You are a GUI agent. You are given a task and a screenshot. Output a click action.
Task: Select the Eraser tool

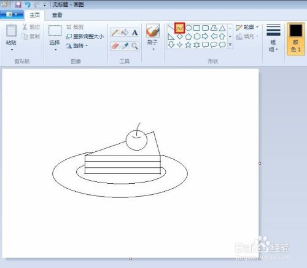(115, 45)
